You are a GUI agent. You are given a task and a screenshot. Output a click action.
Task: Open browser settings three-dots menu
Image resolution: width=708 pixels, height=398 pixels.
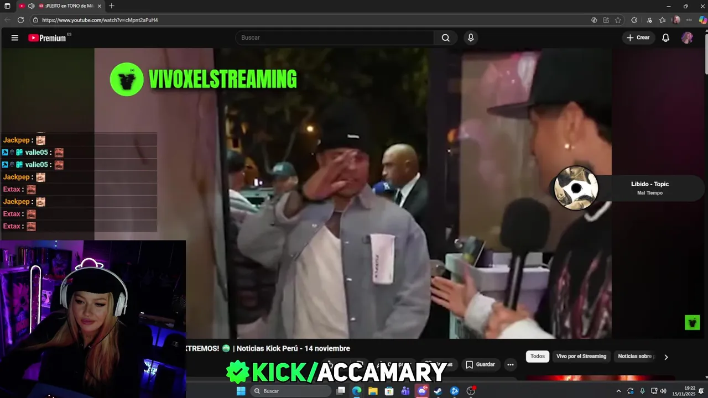tap(689, 20)
